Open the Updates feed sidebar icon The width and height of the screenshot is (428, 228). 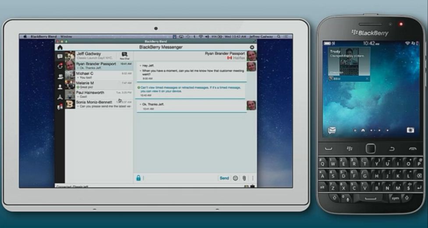[x=60, y=66]
